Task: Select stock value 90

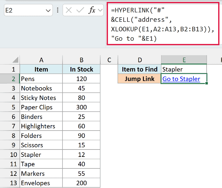Action: (81, 135)
